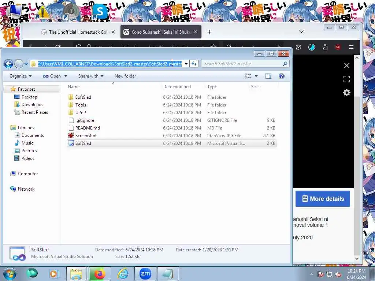Viewport: 375px width, 281px height.
Task: Focus the Search SoftSled2-master box
Action: (x=245, y=64)
